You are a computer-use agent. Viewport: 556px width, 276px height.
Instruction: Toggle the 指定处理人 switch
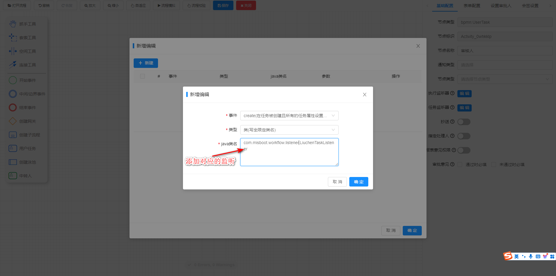tap(464, 136)
